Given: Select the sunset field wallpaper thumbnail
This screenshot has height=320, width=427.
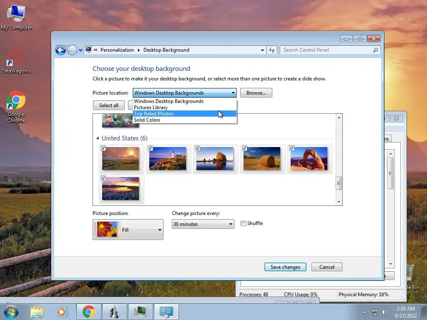Looking at the screenshot, I should click(121, 159).
